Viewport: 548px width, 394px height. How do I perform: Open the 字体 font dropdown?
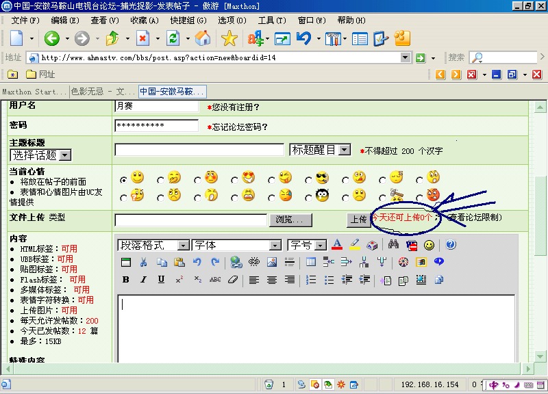pyautogui.click(x=236, y=245)
